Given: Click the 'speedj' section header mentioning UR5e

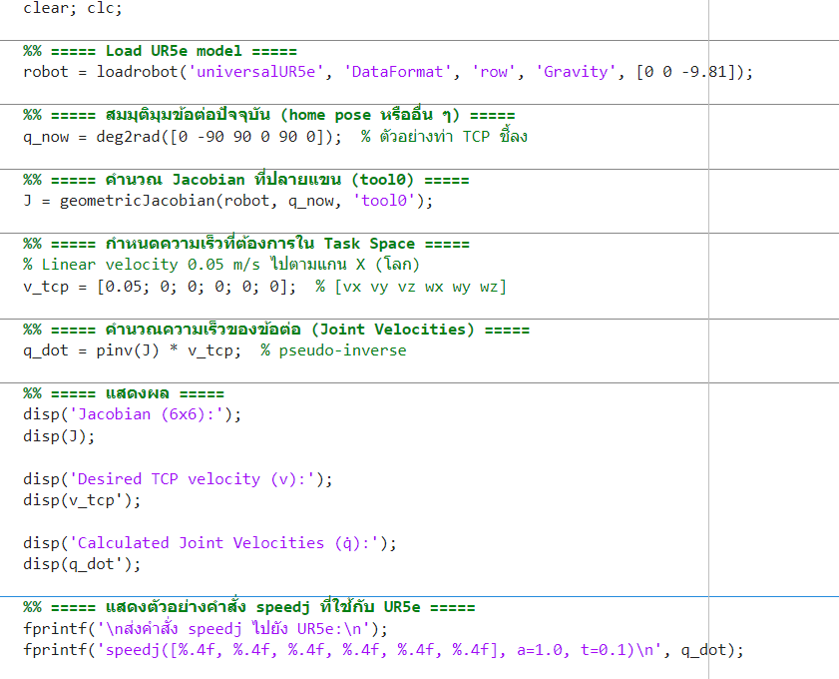Looking at the screenshot, I should pos(248,607).
